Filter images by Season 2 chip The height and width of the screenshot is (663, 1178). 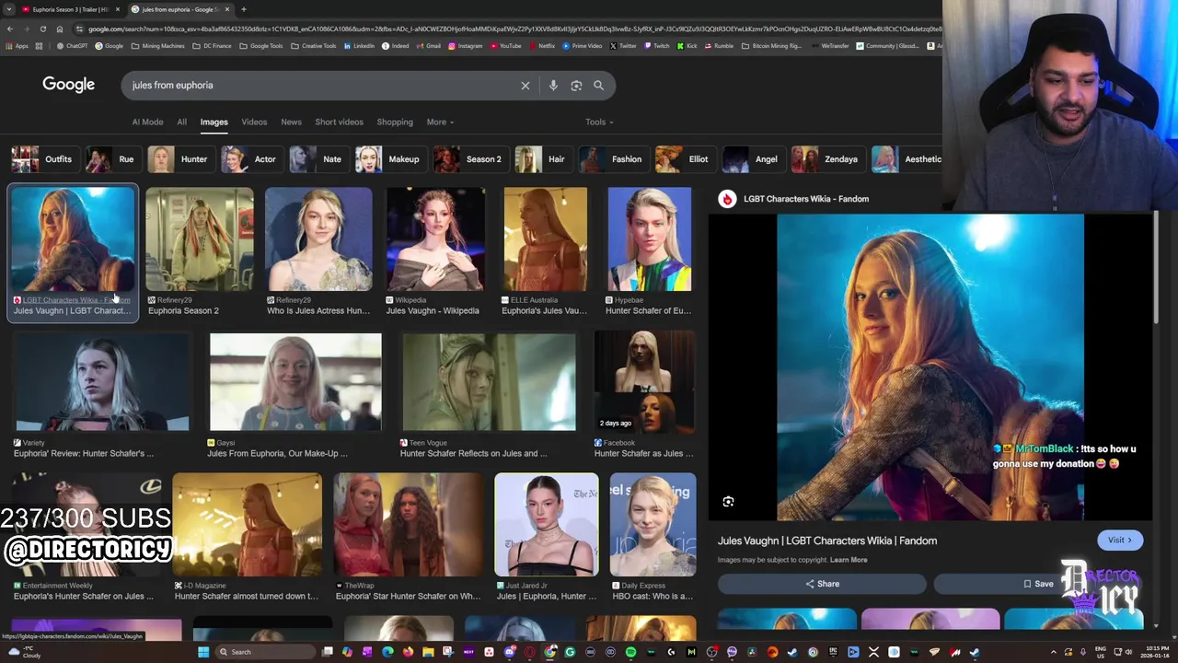[x=469, y=159]
